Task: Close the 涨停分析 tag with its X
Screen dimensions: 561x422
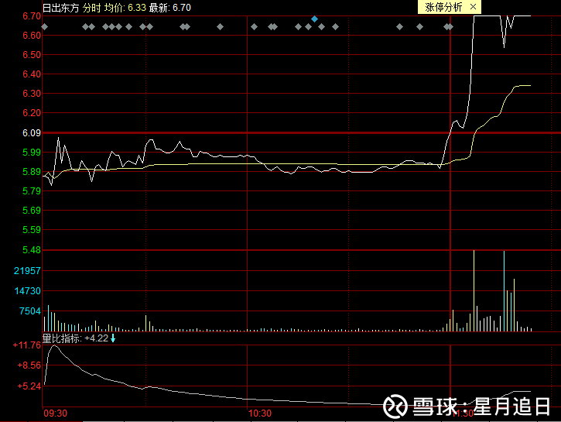Action: coord(473,7)
